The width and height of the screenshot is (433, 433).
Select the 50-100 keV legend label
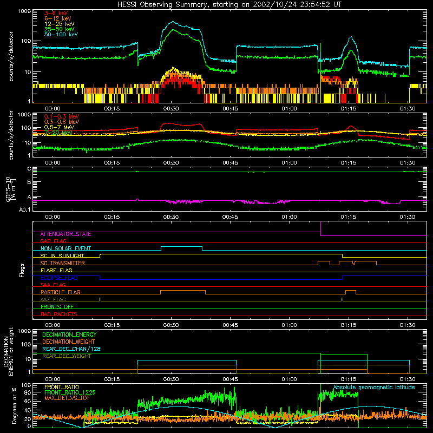[x=61, y=35]
